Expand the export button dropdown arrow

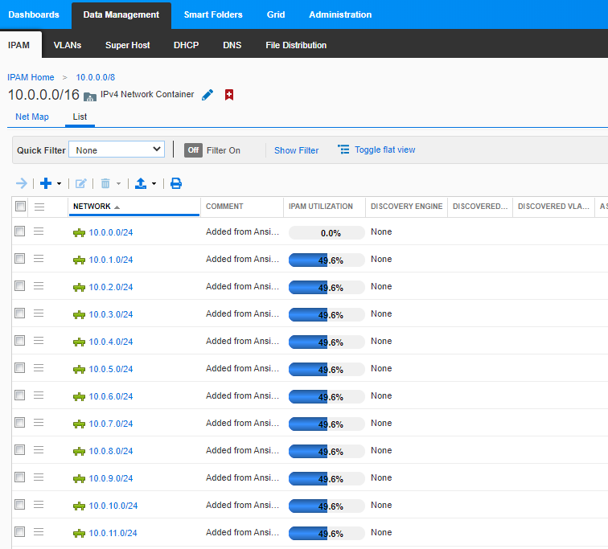[x=154, y=184]
